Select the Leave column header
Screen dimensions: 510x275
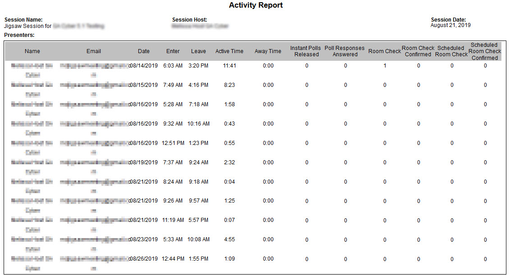click(x=198, y=51)
